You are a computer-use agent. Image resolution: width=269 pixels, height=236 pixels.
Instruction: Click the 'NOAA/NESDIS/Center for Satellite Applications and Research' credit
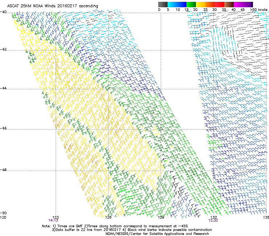click(157, 234)
